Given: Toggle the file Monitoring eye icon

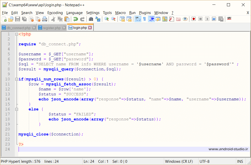Looking at the screenshot, I should click(185, 19).
